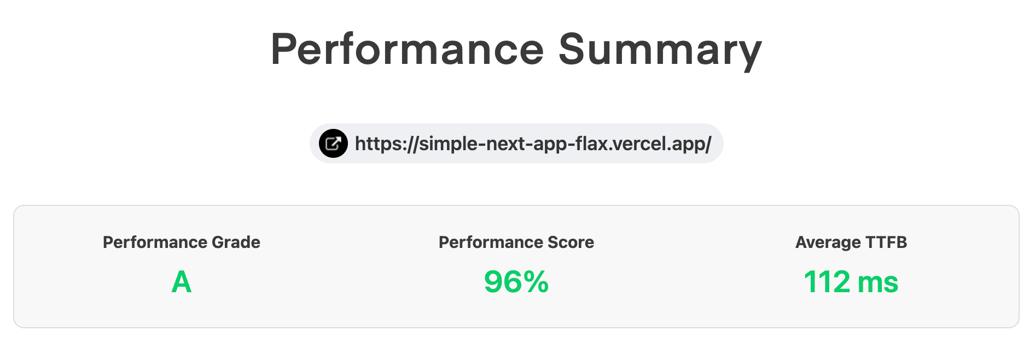1035x355 pixels.
Task: Click the 96% score value
Action: 516,282
